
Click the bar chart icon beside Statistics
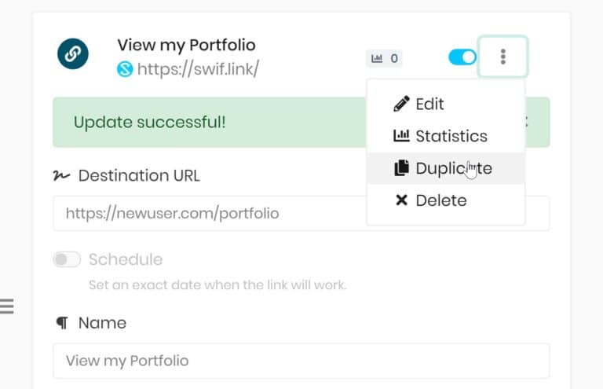[401, 136]
